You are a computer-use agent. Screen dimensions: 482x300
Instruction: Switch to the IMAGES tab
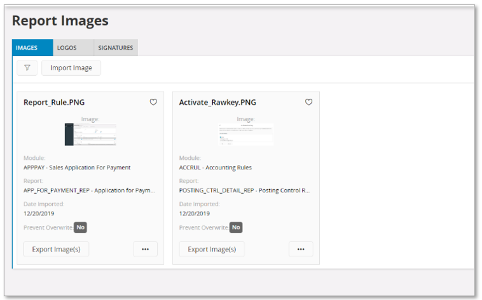pos(32,48)
